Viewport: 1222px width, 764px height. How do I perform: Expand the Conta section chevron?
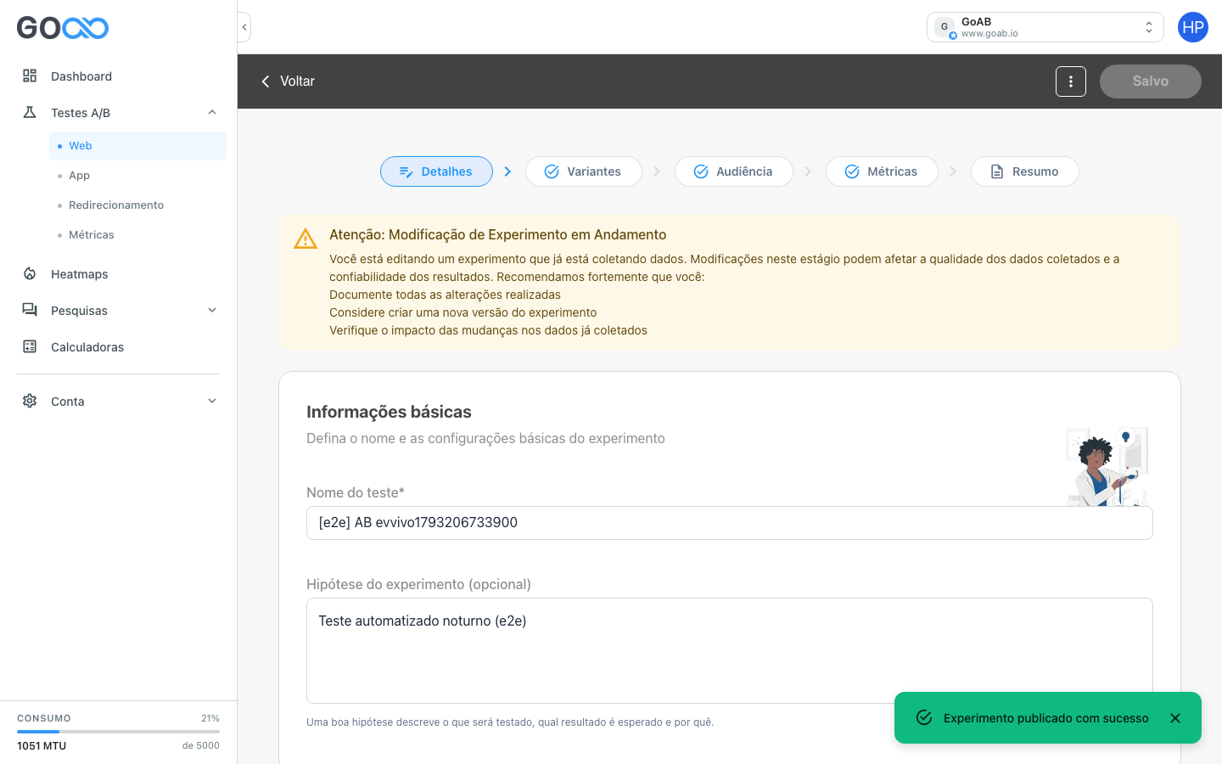pos(212,401)
